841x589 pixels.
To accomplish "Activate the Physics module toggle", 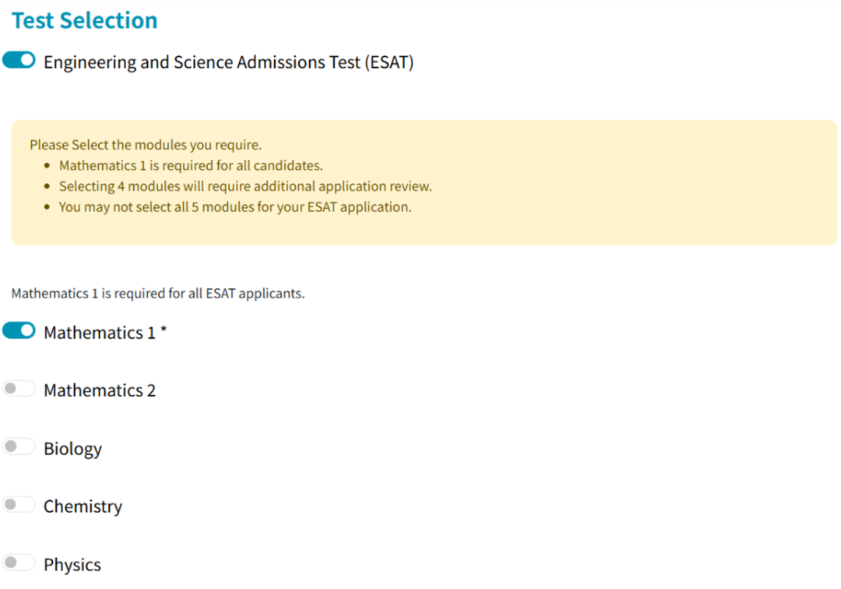I will 19,563.
